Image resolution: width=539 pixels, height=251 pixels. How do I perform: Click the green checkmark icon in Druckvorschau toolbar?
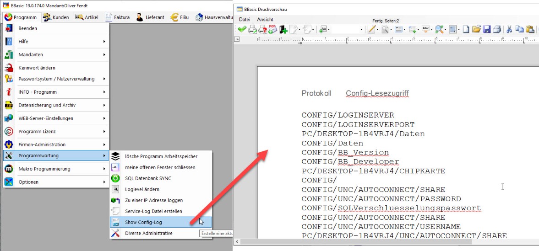242,30
